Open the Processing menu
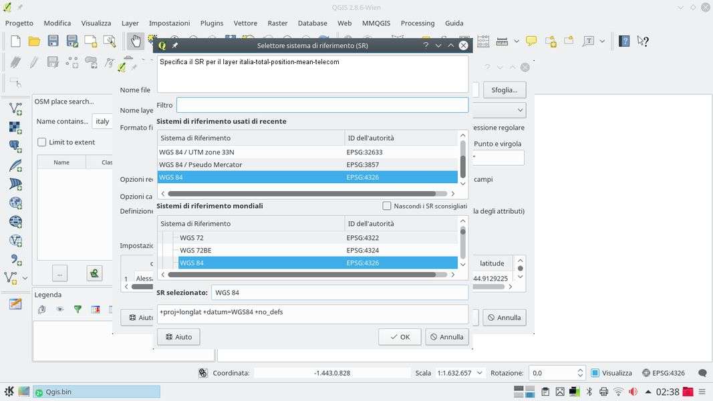This screenshot has width=713, height=401. click(x=418, y=23)
